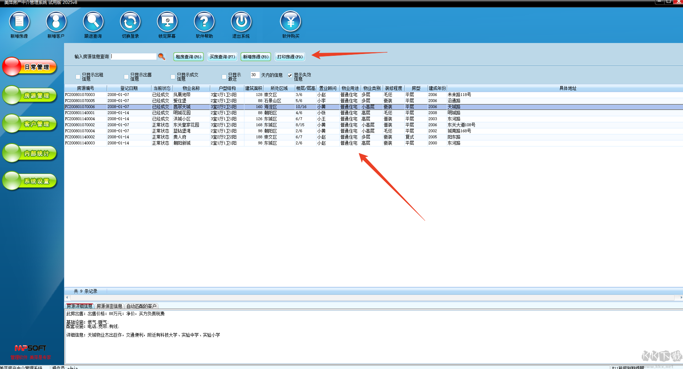Toggle the 只显示出售信息 checkbox
This screenshot has width=683, height=369.
(x=126, y=77)
